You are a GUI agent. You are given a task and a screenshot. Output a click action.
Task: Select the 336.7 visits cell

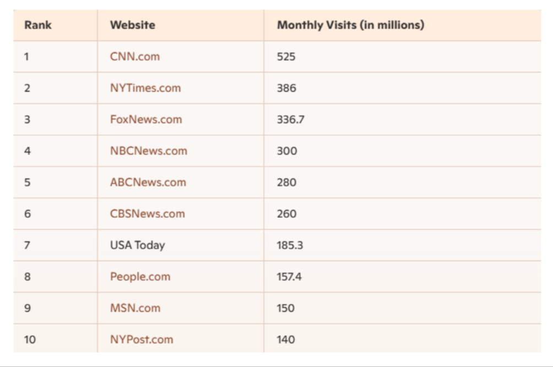coord(403,119)
